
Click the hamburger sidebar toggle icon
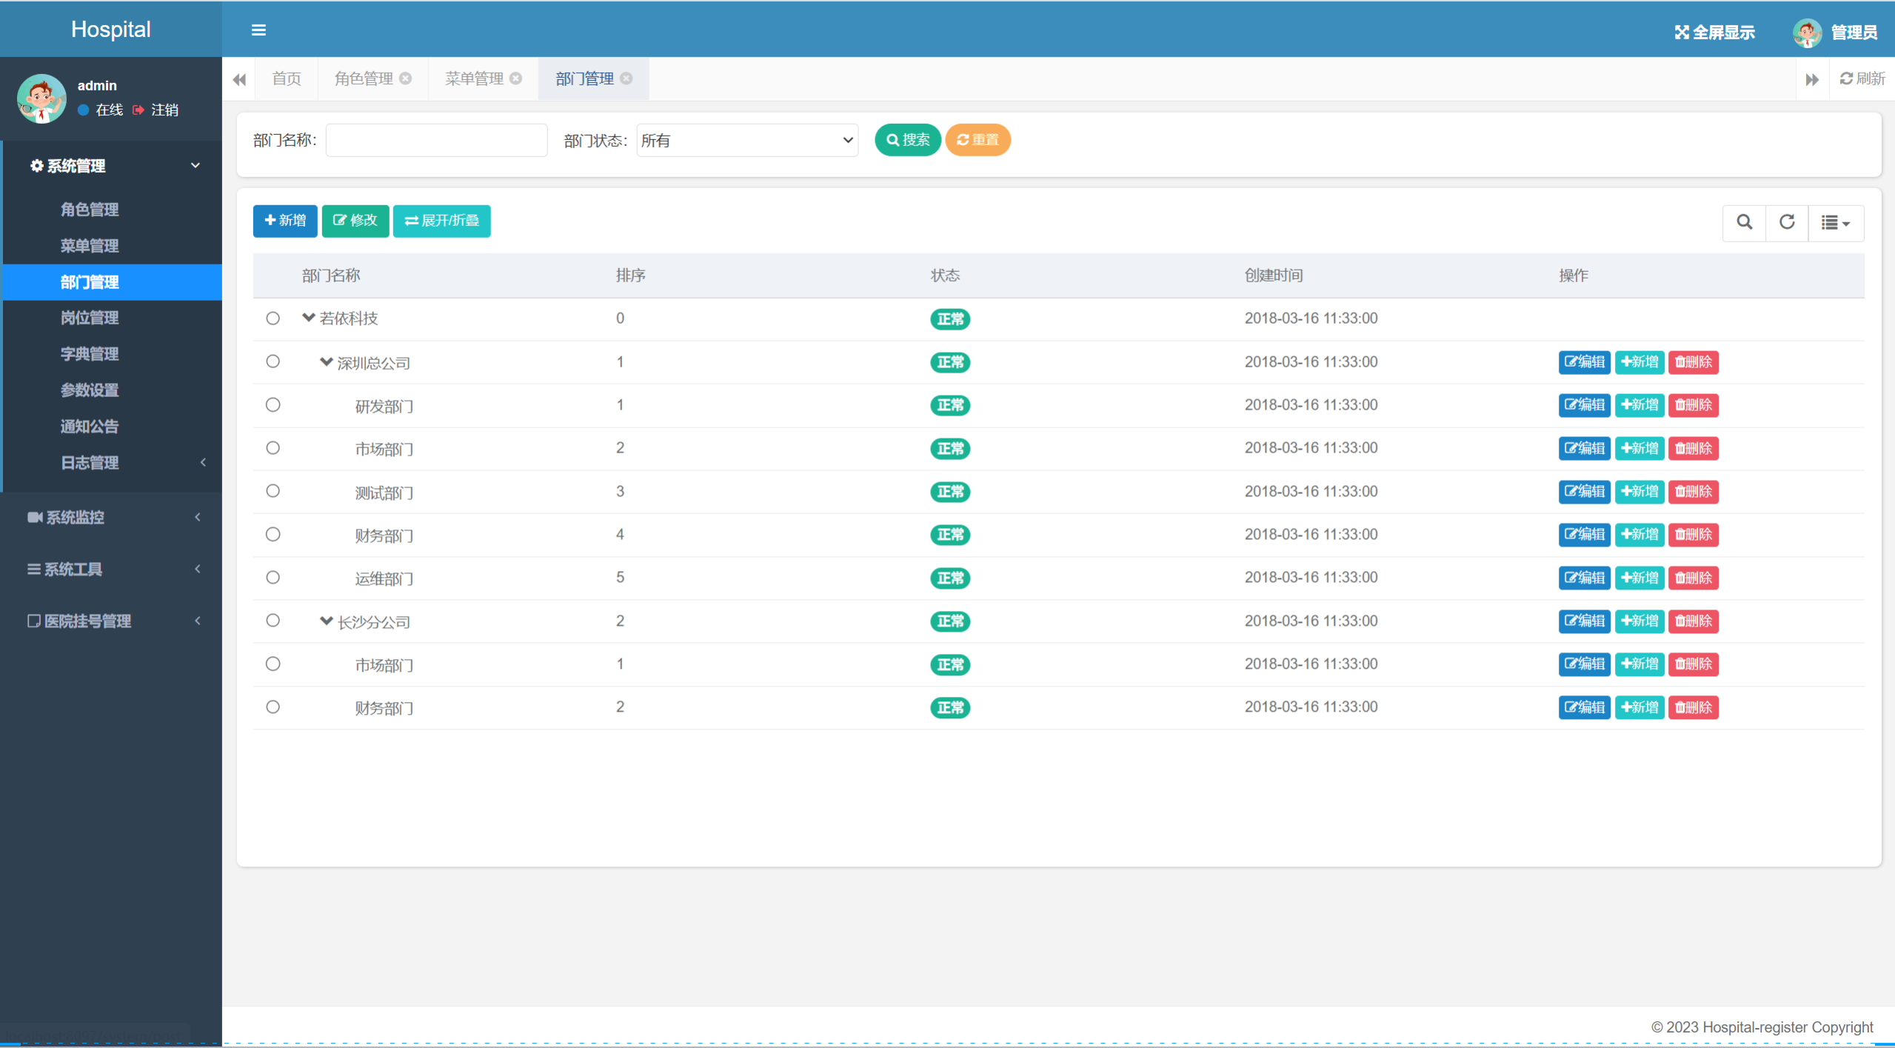pos(258,30)
